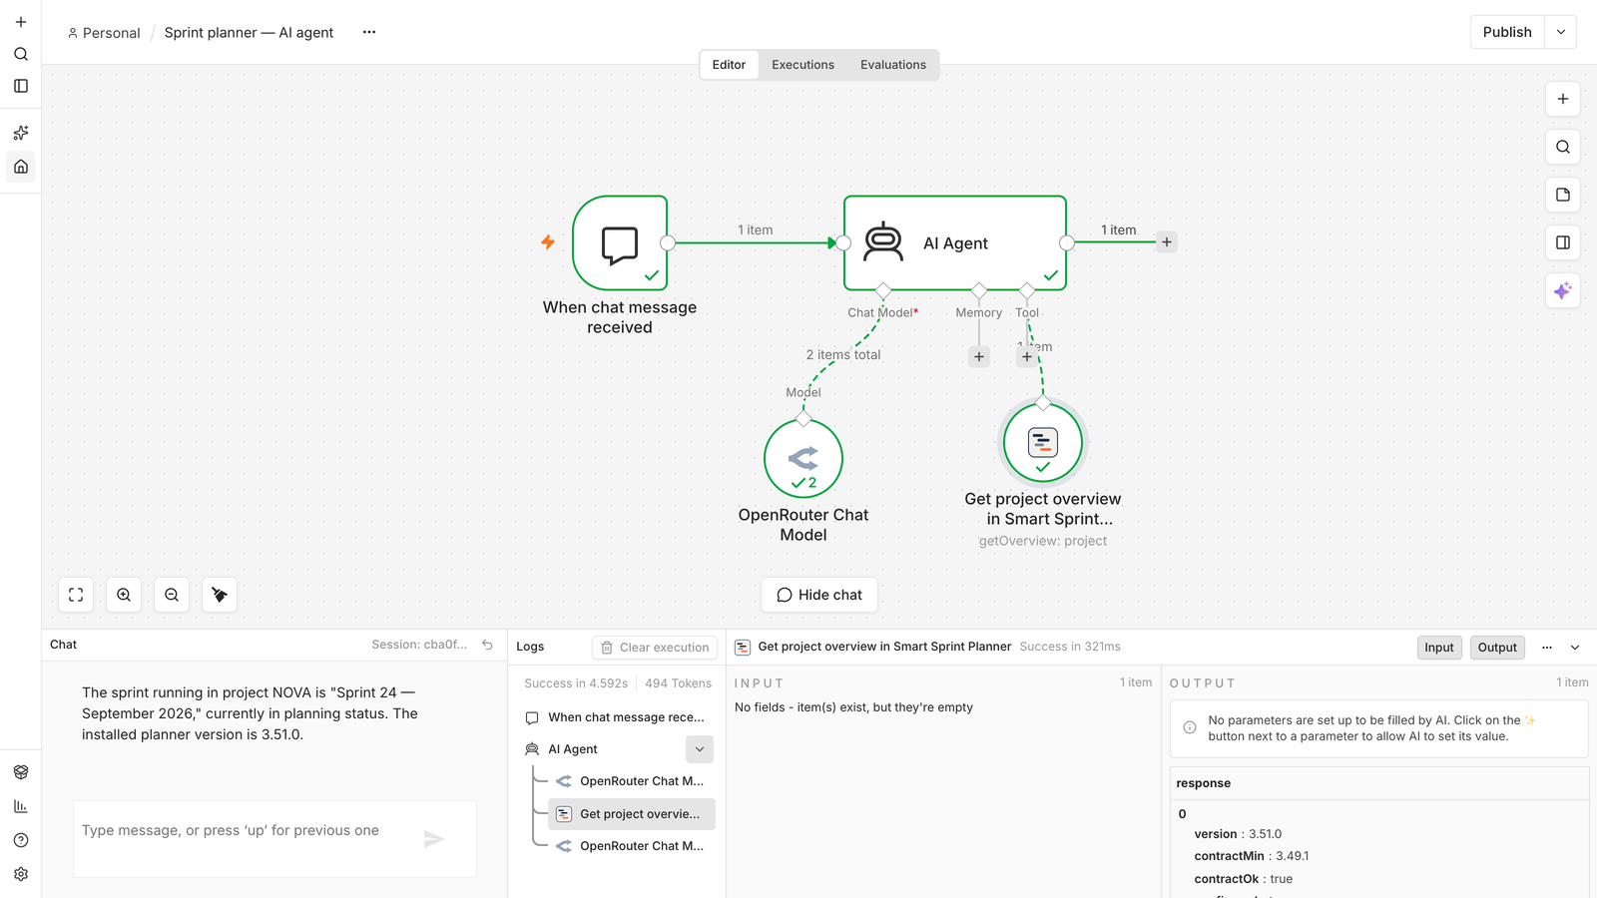This screenshot has width=1597, height=898.
Task: Toggle the Input panel button
Action: (x=1439, y=648)
